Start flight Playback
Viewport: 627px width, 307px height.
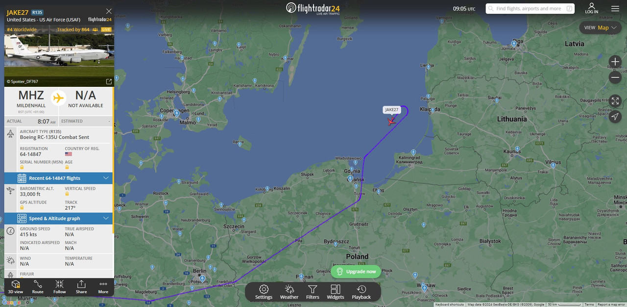point(361,292)
